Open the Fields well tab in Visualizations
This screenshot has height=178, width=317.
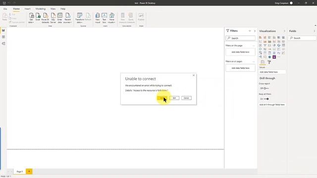[x=263, y=62]
